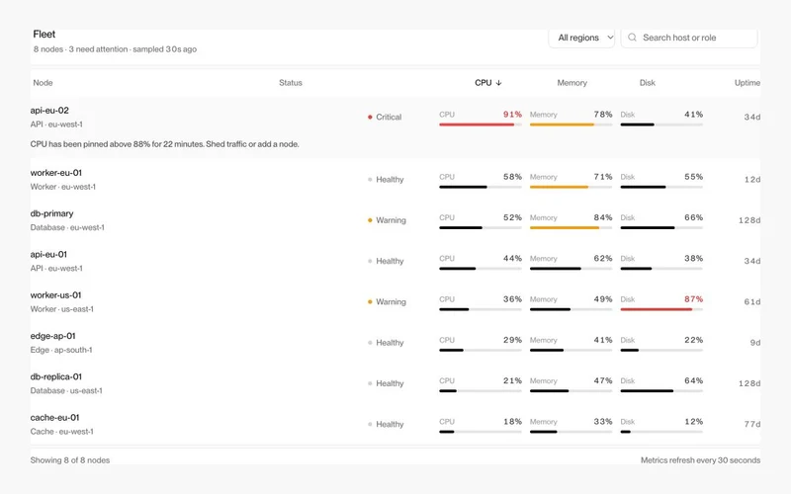Click the CPU pinned above 88% alert message
This screenshot has height=494, width=791.
tap(164, 144)
